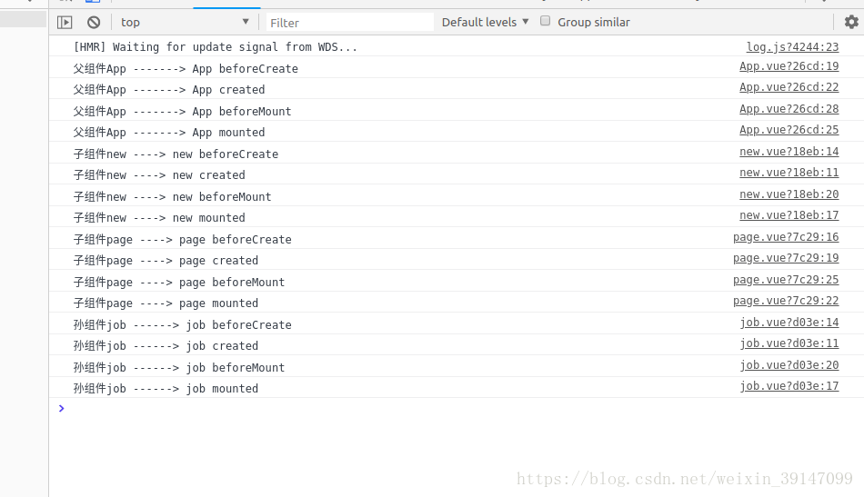Open source link page.vue?7c29:25
864x497 pixels.
click(786, 280)
